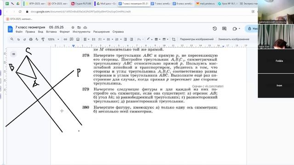This screenshot has width=294, height=165.
Task: Open the Формат menu
Action: pos(64,32)
